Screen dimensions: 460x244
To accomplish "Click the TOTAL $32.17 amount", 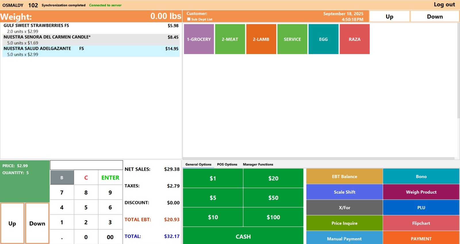I will (172, 236).
